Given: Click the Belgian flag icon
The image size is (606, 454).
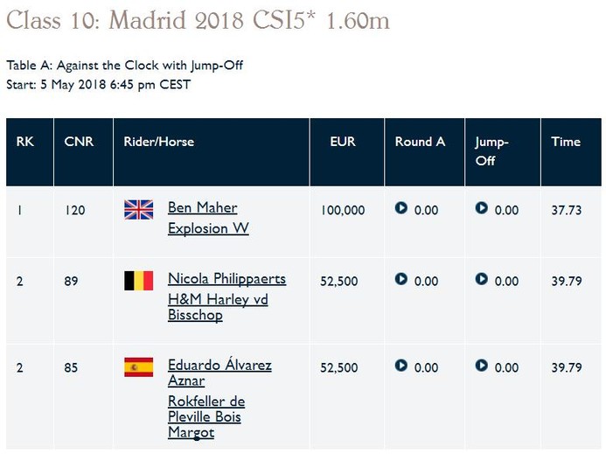Looking at the screenshot, I should tap(139, 281).
